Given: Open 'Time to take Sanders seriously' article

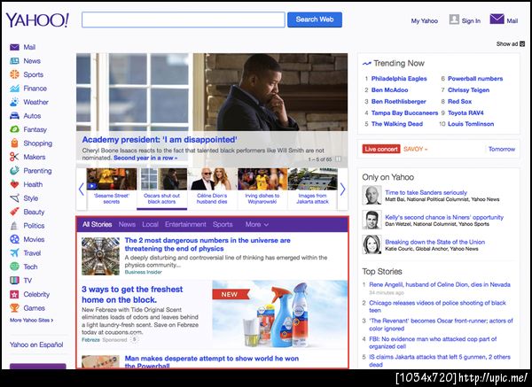Looking at the screenshot, I should point(426,192).
